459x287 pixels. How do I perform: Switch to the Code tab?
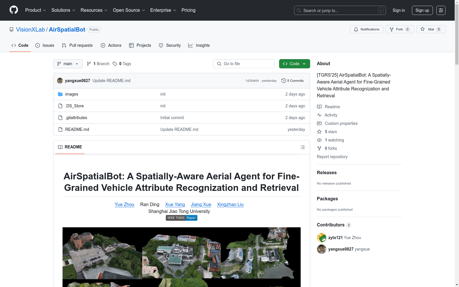pos(20,45)
